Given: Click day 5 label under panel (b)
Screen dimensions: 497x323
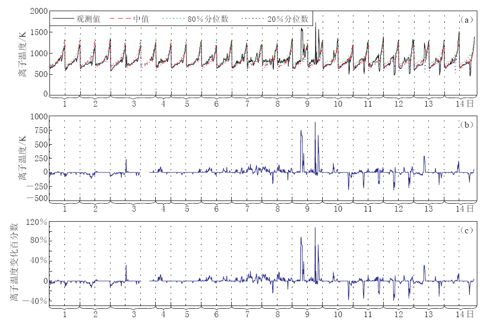Looking at the screenshot, I should pos(187,209).
